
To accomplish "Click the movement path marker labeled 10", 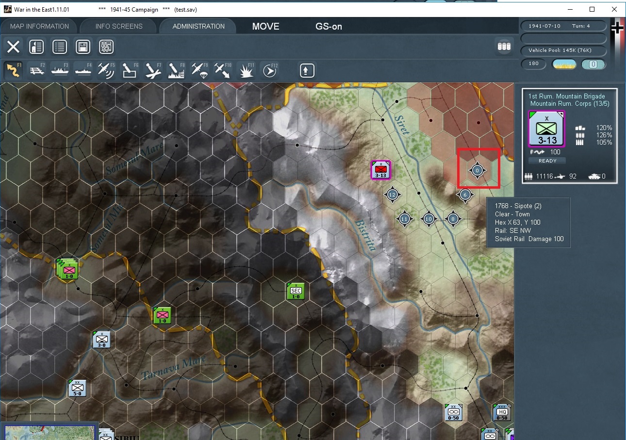I will pos(428,219).
